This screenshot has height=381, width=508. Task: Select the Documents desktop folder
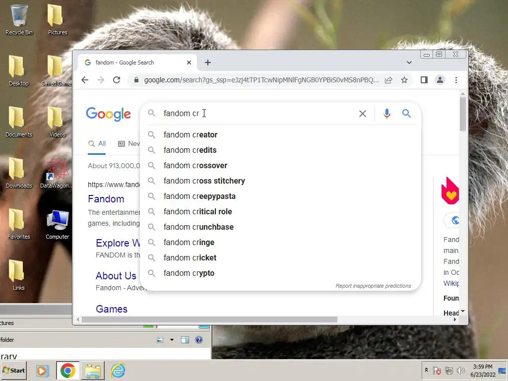18,122
